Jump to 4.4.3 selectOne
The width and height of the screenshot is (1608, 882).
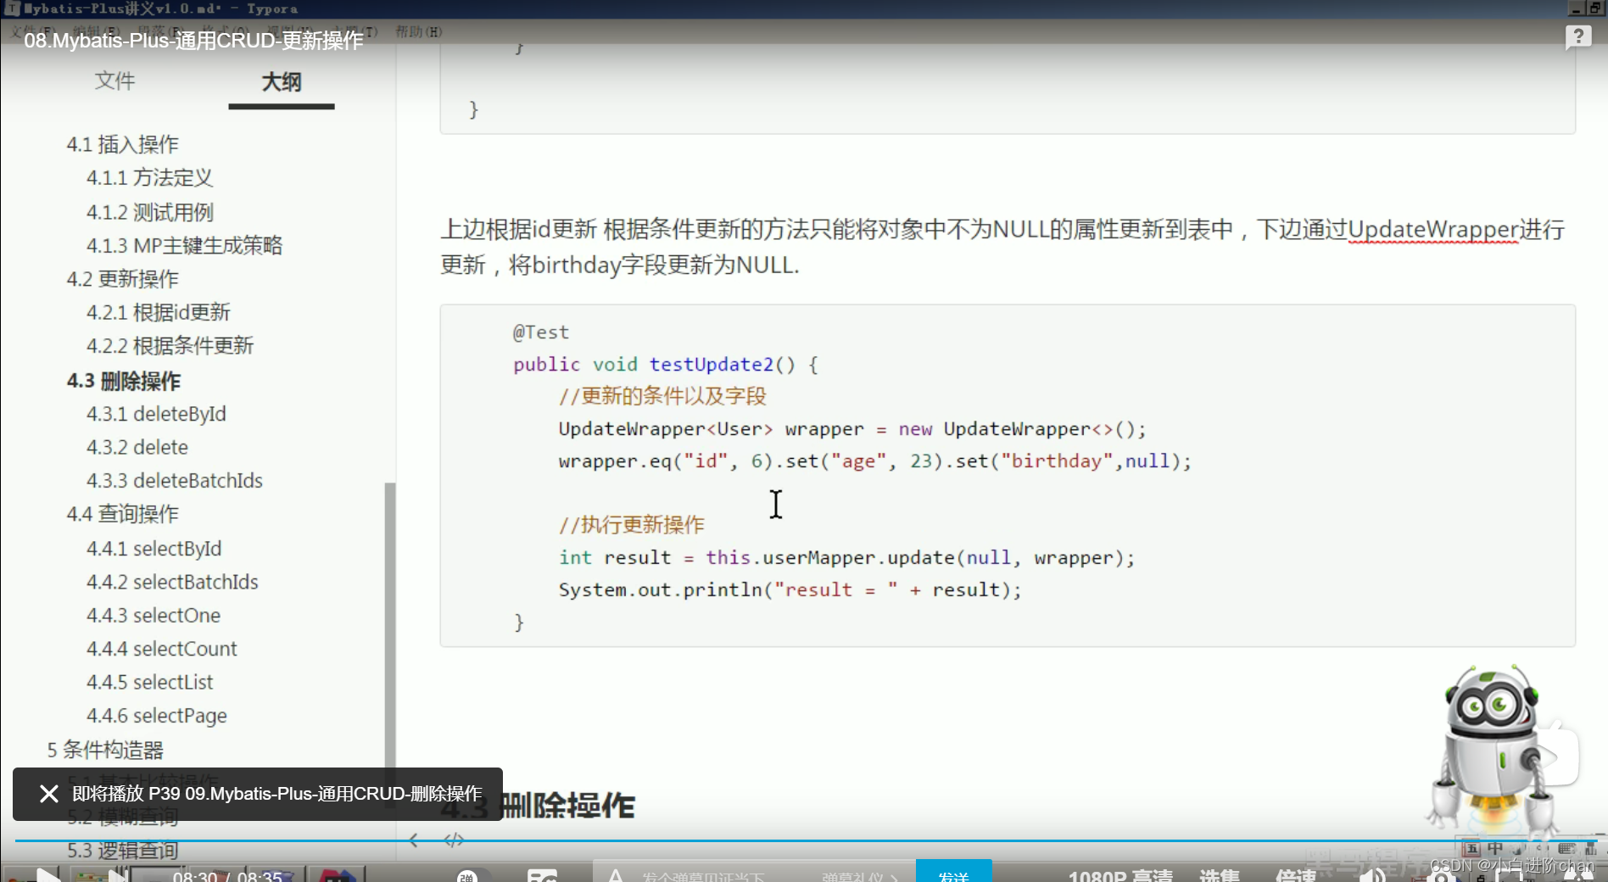[x=154, y=616]
